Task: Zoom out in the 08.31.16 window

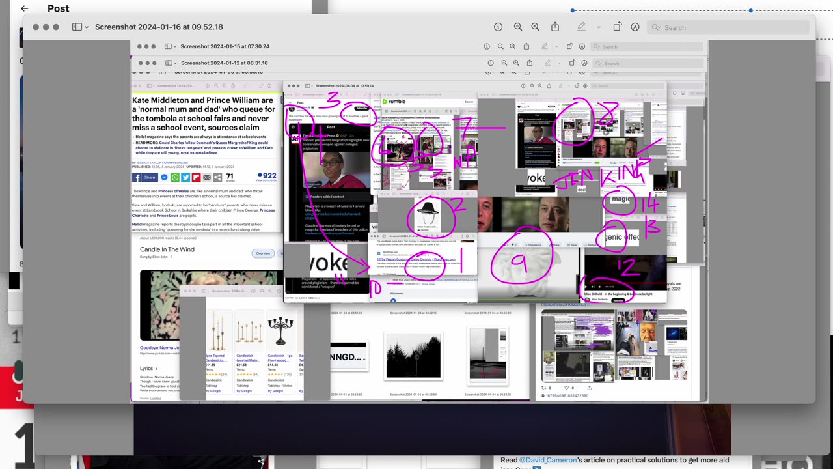Action: click(504, 63)
